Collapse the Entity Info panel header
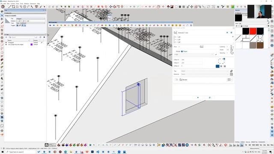 [x=25, y=13]
